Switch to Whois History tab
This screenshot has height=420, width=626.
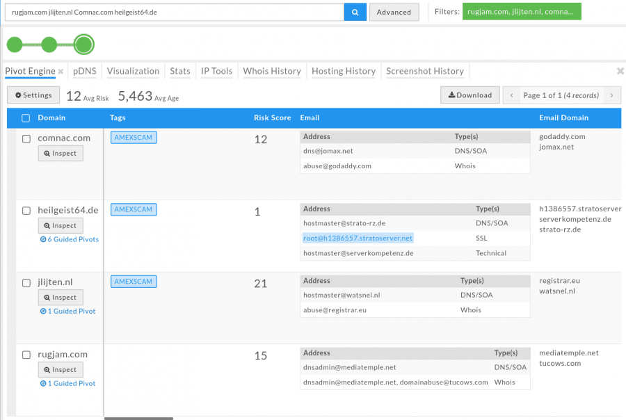tap(272, 71)
